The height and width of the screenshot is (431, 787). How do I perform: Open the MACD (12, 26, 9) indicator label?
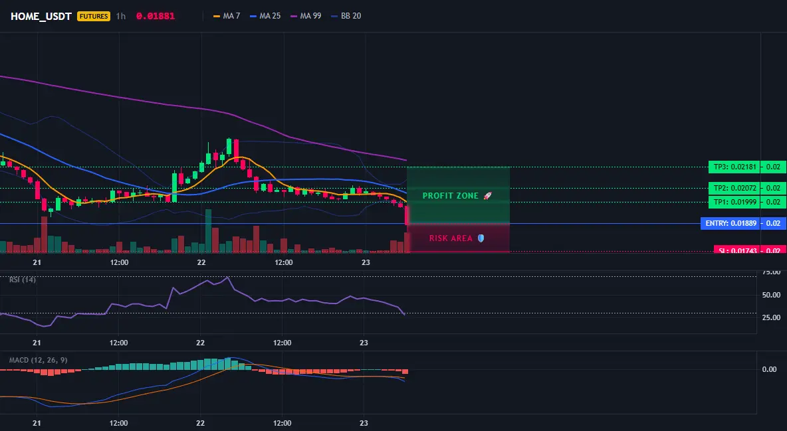point(38,360)
